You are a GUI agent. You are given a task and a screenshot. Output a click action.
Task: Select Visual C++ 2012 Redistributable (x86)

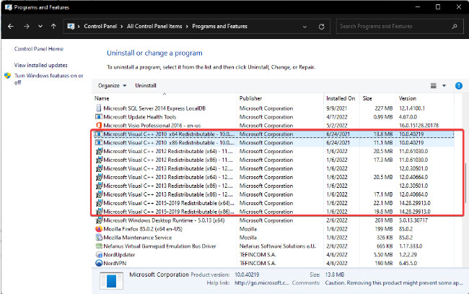tap(274, 160)
